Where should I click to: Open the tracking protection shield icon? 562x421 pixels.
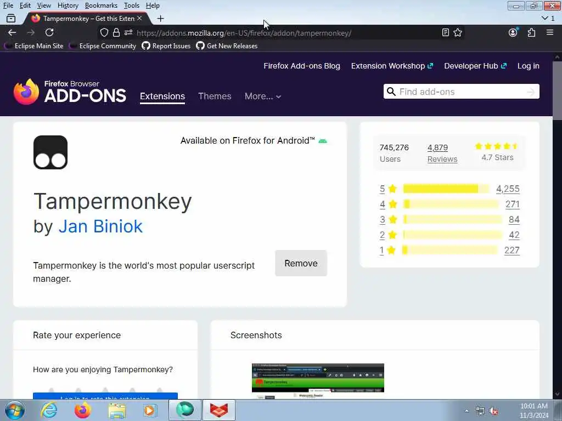click(x=104, y=32)
